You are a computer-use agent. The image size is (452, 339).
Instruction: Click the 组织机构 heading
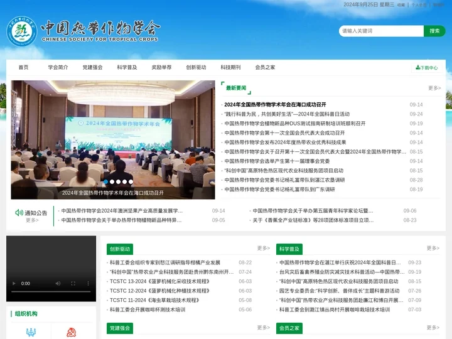click(x=26, y=314)
